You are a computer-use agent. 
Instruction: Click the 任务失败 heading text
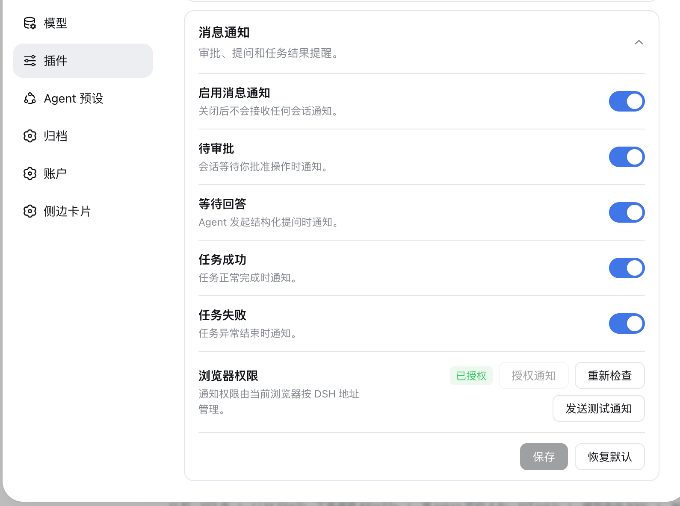coord(222,315)
